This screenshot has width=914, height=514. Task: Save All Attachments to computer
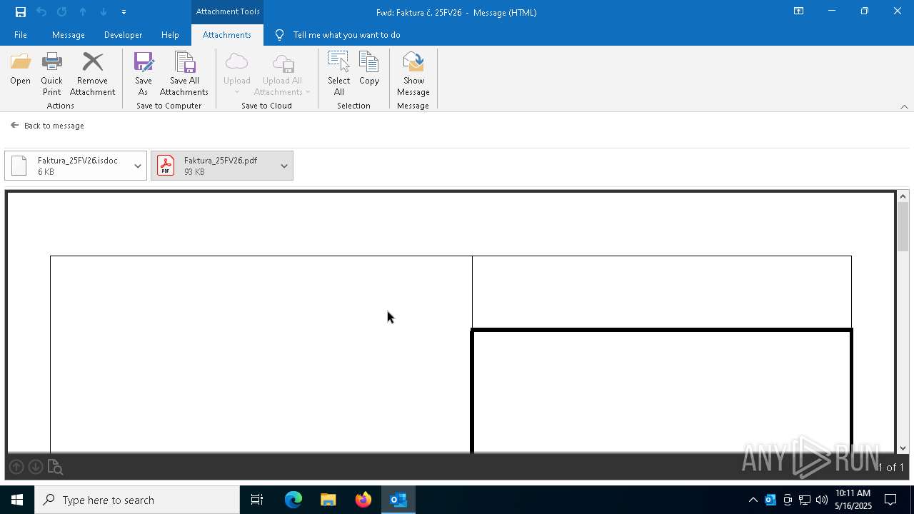pyautogui.click(x=184, y=74)
